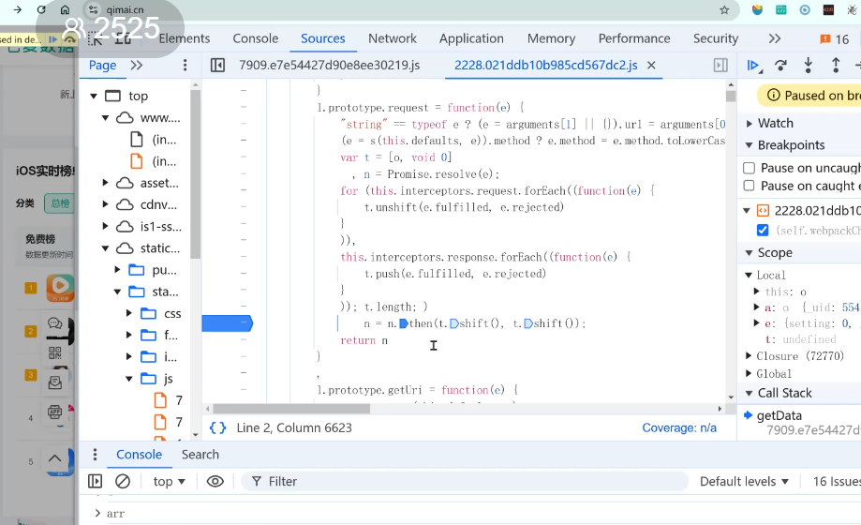Image resolution: width=861 pixels, height=525 pixels.
Task: Select the Page navigator tab
Action: tap(103, 66)
